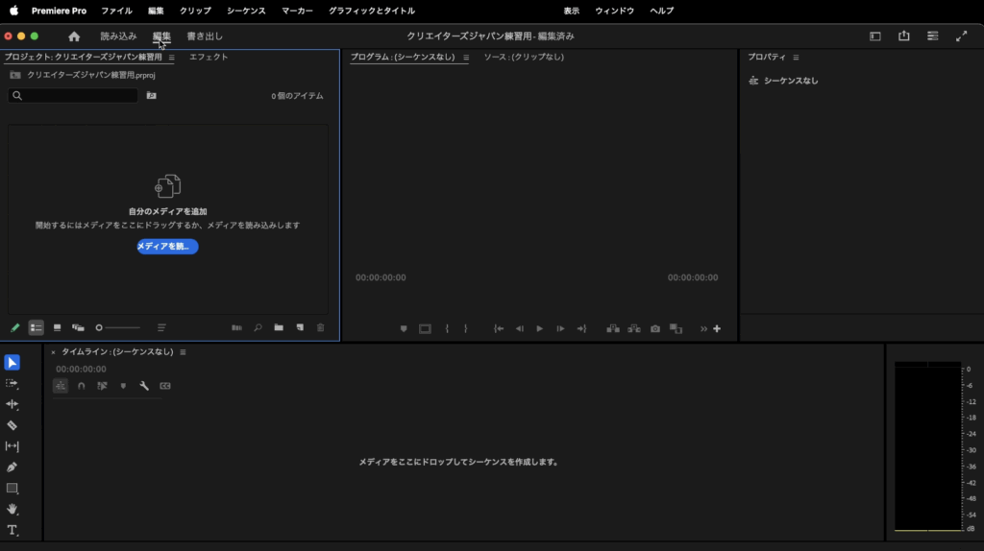
Task: Open the シーケンス menu in menu bar
Action: click(x=246, y=11)
